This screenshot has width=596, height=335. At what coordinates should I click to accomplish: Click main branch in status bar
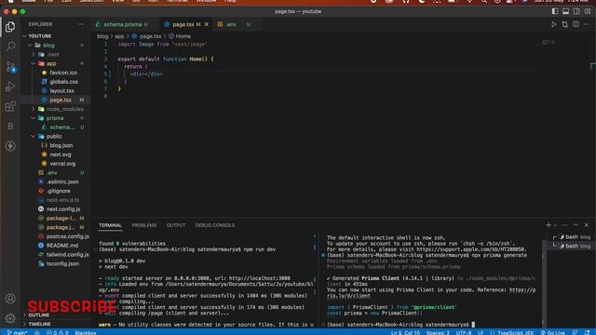(x=17, y=332)
